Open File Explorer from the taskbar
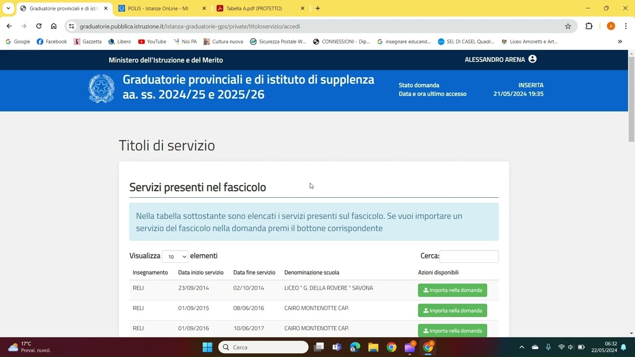Screen dimensions: 635x357 373,347
